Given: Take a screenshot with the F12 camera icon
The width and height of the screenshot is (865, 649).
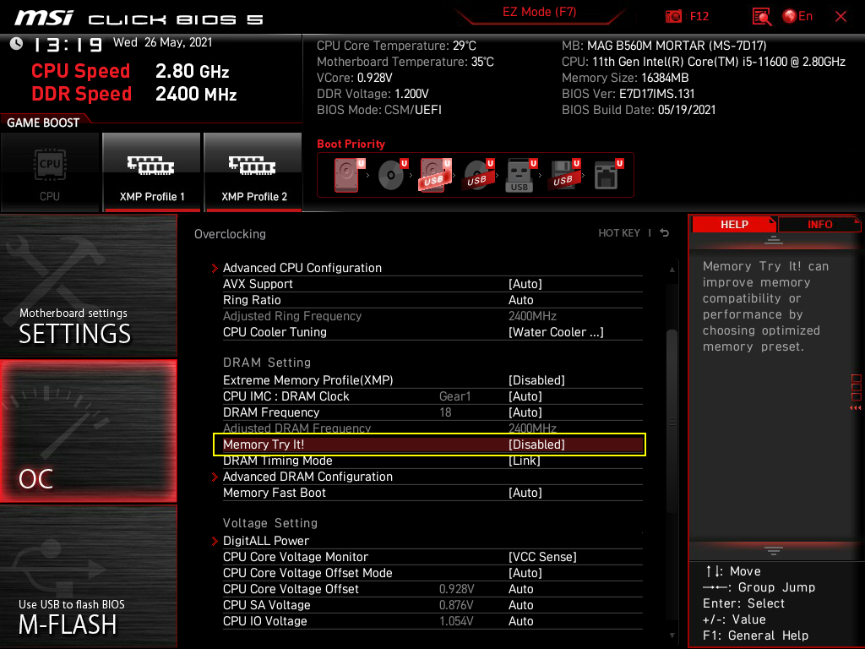Looking at the screenshot, I should (x=673, y=17).
